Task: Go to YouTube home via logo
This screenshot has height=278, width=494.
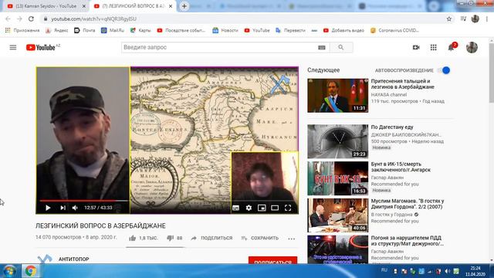Action: click(41, 47)
